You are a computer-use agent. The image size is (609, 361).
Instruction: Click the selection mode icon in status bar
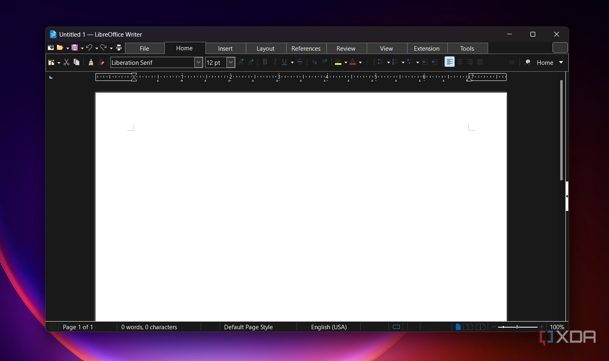398,327
